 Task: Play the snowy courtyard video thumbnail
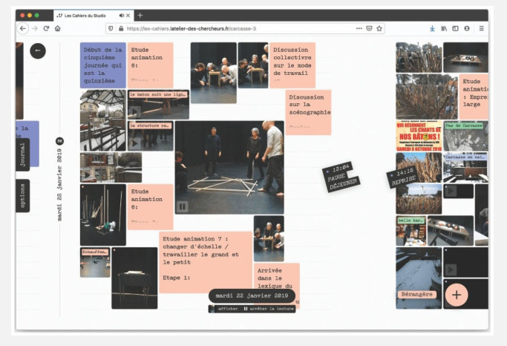click(x=87, y=175)
